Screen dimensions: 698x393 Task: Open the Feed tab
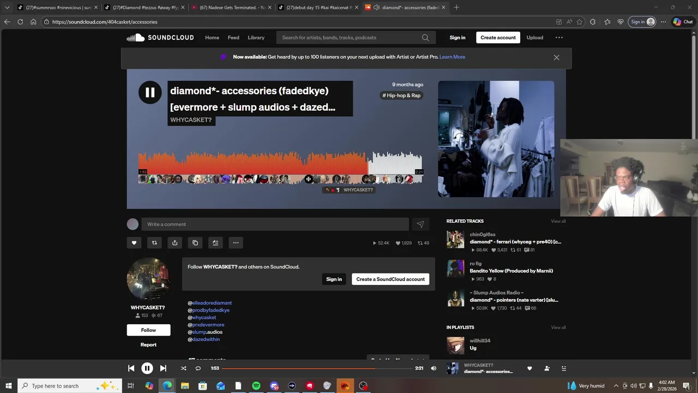coord(233,38)
